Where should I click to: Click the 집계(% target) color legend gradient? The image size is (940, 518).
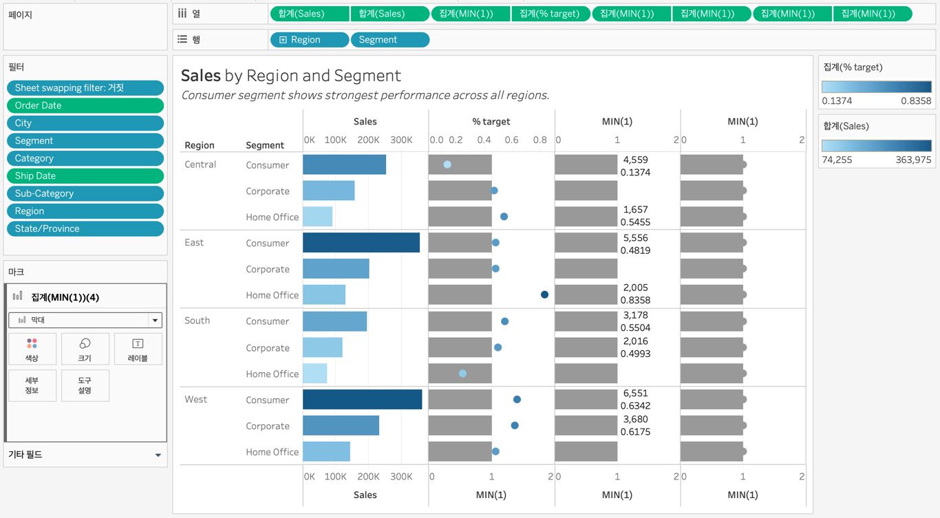[876, 87]
